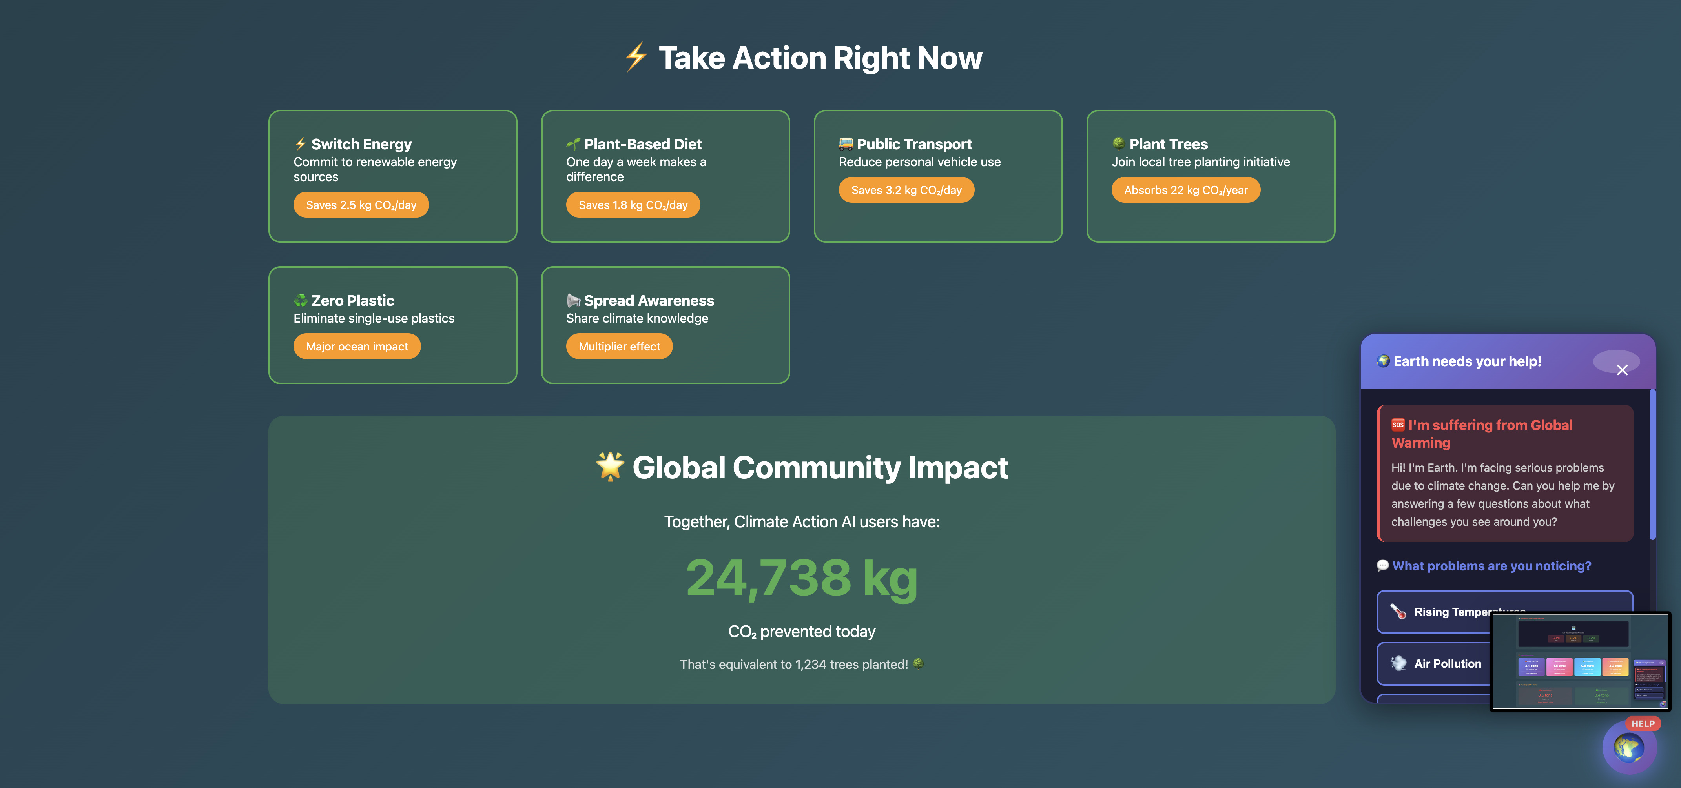Click the Earth globe help chat icon
The image size is (1681, 788).
point(1629,747)
